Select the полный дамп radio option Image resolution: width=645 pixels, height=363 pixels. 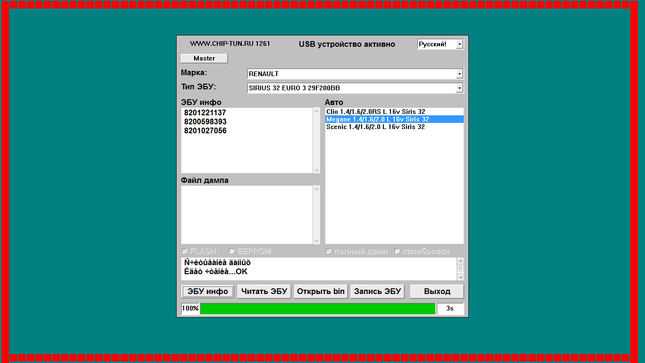coord(328,251)
